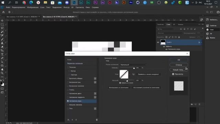Viewport: 220px width, 124px height.
Task: Add another Inner Shadow with plus button
Action: tap(95, 82)
